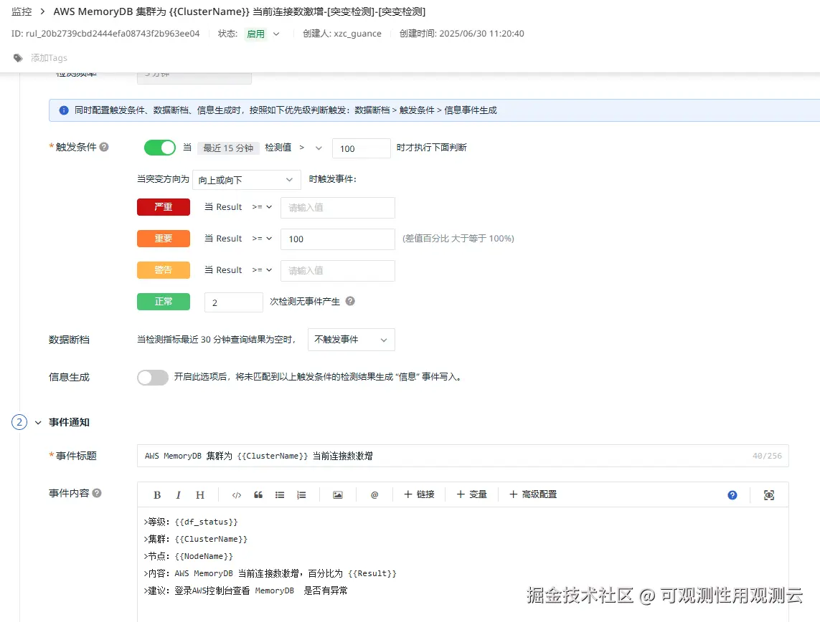Screen dimensions: 820x622
Task: Open operator dropdown in 严重 row
Action: [x=262, y=207]
